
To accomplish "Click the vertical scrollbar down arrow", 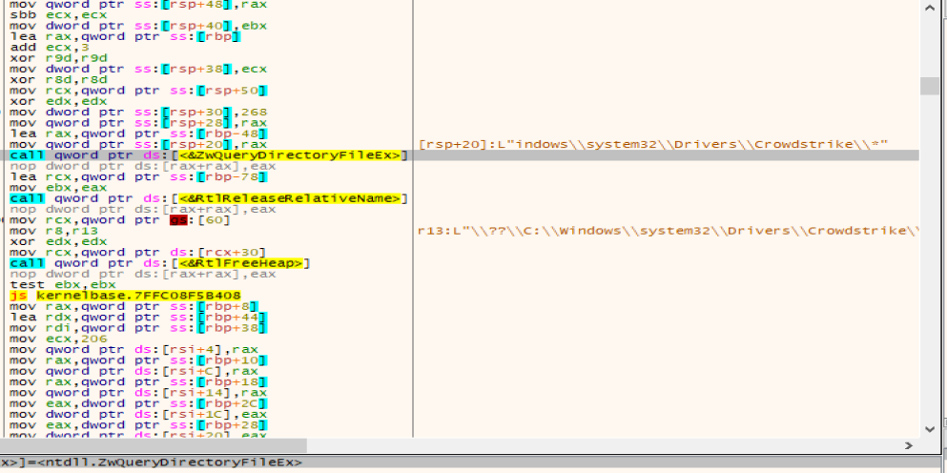I will 930,429.
